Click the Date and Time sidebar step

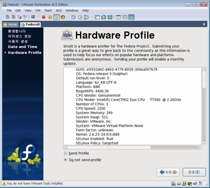[23, 47]
